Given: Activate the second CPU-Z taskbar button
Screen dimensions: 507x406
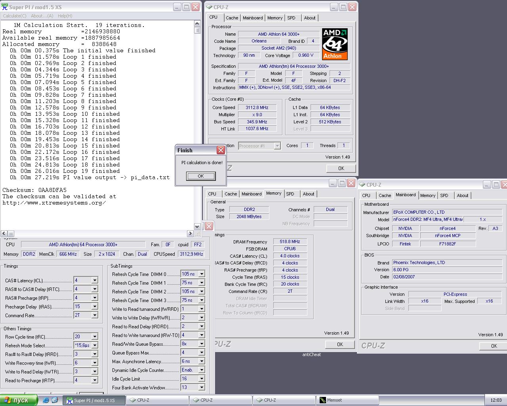Looking at the screenshot, I should point(221,400).
